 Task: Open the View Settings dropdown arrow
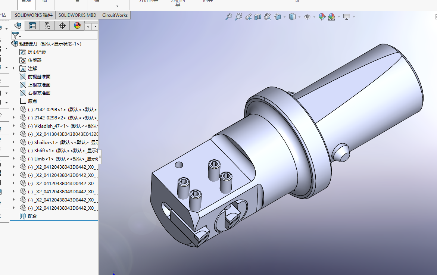(354, 17)
